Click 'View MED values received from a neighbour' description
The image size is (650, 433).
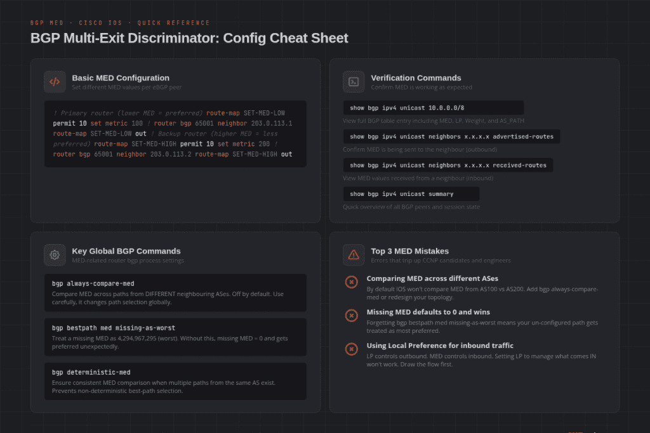click(x=418, y=178)
